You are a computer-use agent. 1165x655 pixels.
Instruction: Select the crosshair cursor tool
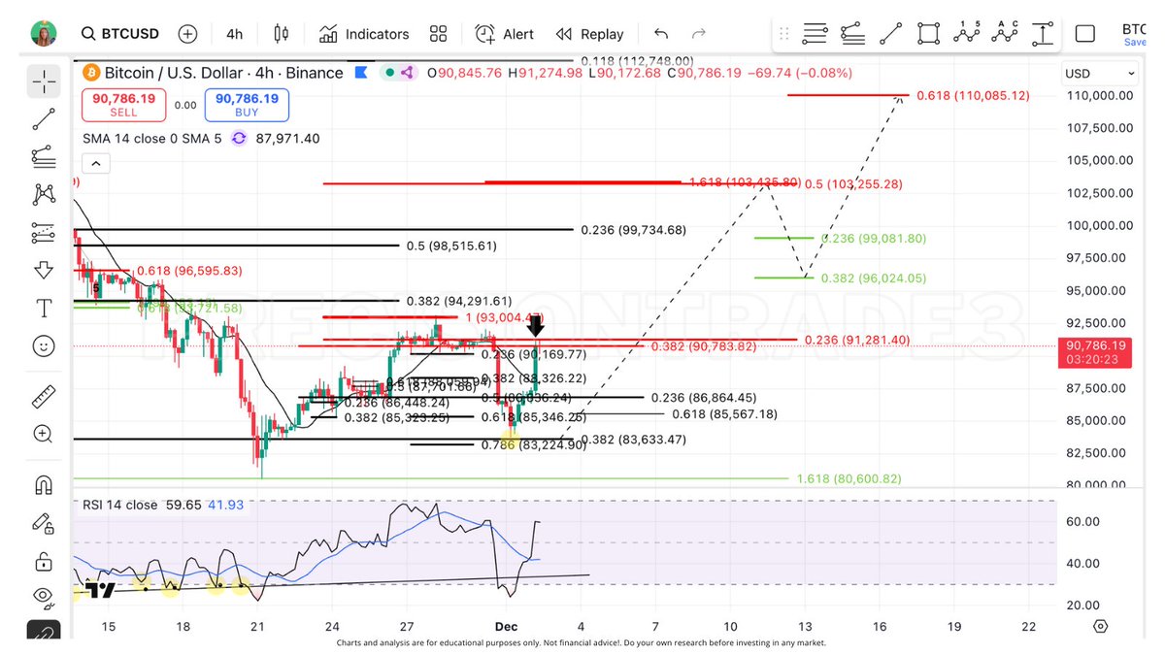(44, 82)
